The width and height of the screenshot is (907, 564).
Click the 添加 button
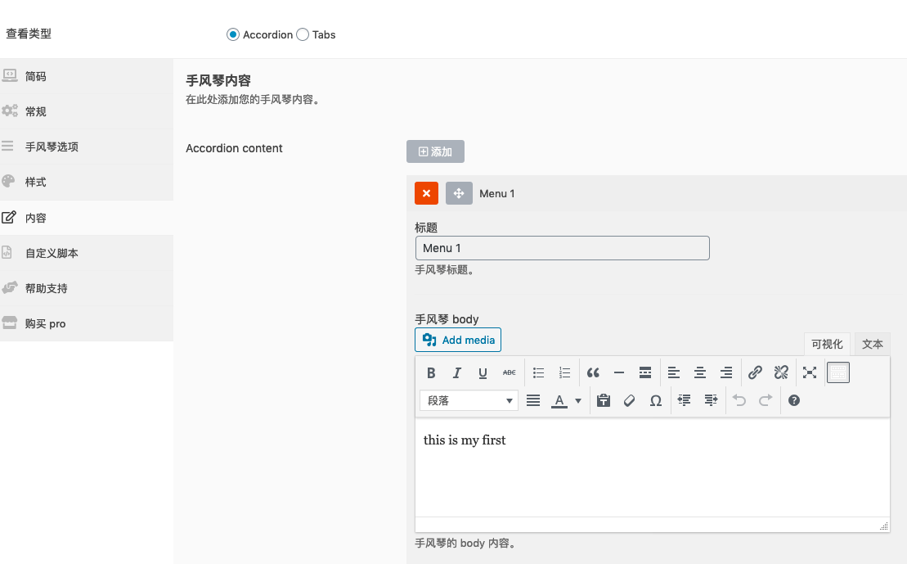(x=435, y=151)
